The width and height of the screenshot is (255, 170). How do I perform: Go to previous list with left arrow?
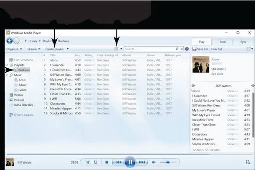click(x=193, y=85)
